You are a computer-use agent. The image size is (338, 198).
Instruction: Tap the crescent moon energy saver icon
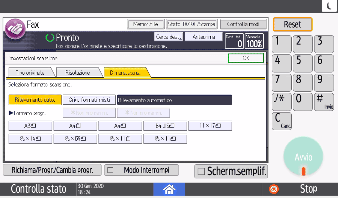[x=330, y=6]
